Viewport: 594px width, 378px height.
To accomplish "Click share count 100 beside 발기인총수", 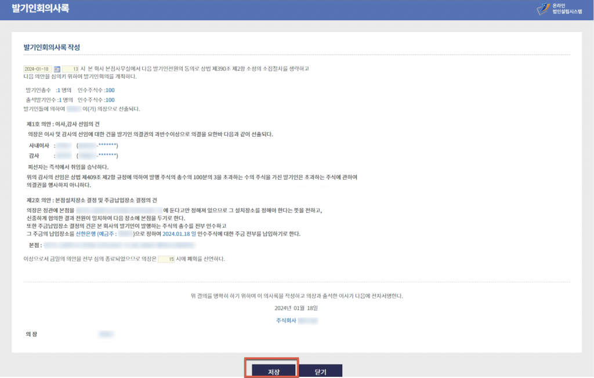I will pyautogui.click(x=110, y=90).
